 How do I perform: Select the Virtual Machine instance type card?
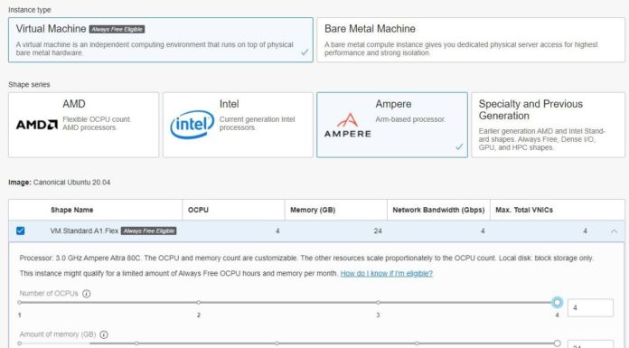161,40
